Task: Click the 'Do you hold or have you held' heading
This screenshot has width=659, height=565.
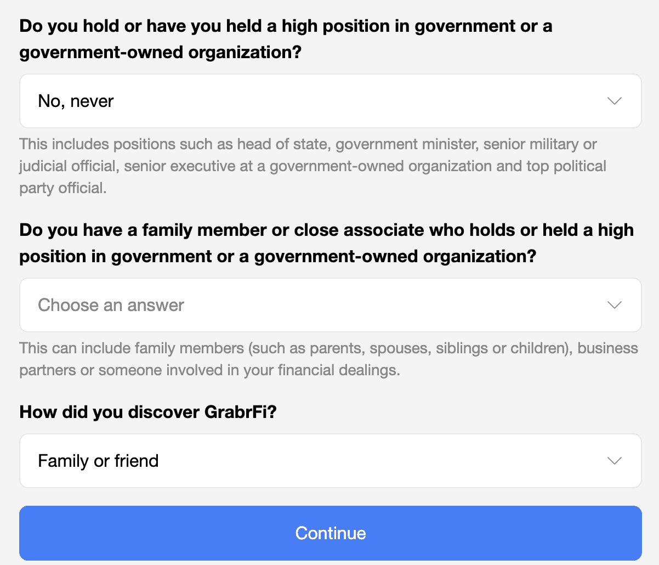Action: [x=285, y=26]
